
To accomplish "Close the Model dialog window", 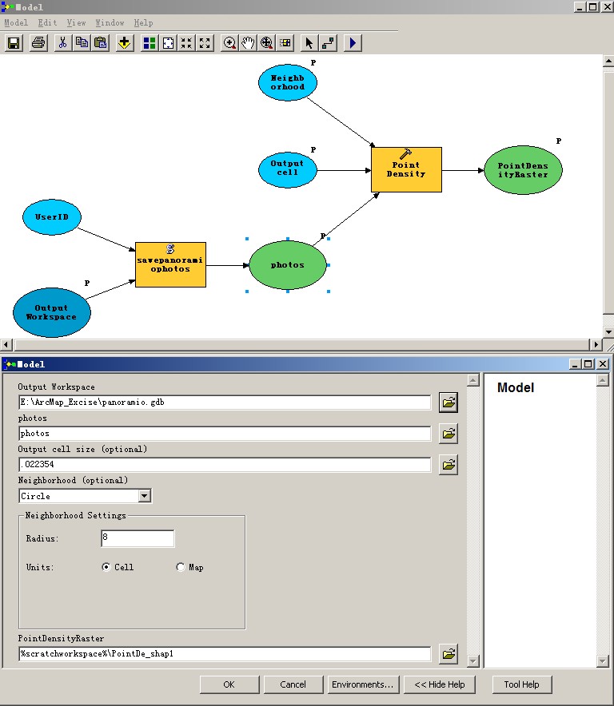I will click(603, 364).
